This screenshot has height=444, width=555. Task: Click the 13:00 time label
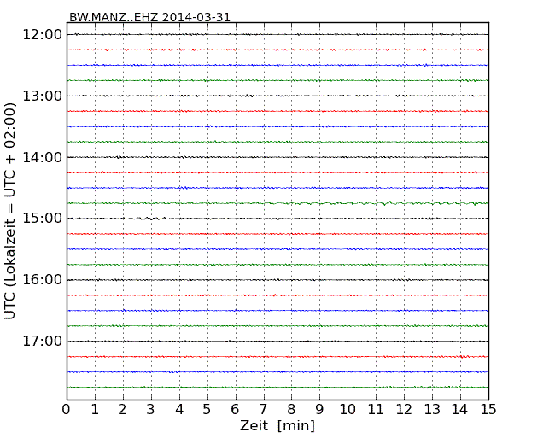tap(43, 96)
